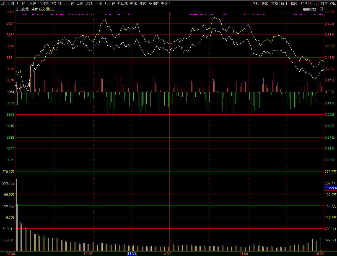This screenshot has height=256, width=337.
Task: Open the 主要指数 index selector
Action: (309, 9)
